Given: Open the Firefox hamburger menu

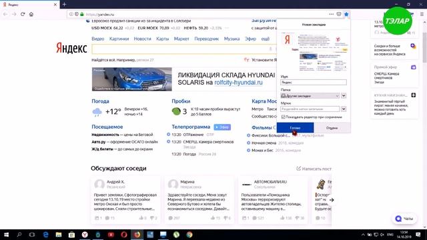Looking at the screenshot, I should (x=422, y=14).
